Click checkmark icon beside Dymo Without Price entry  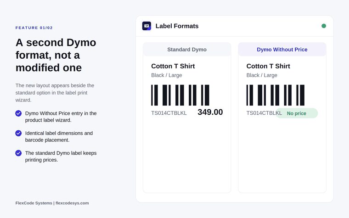pos(18,113)
